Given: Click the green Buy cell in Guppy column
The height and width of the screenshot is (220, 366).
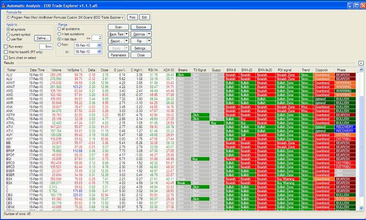Looking at the screenshot, I should tap(216, 123).
